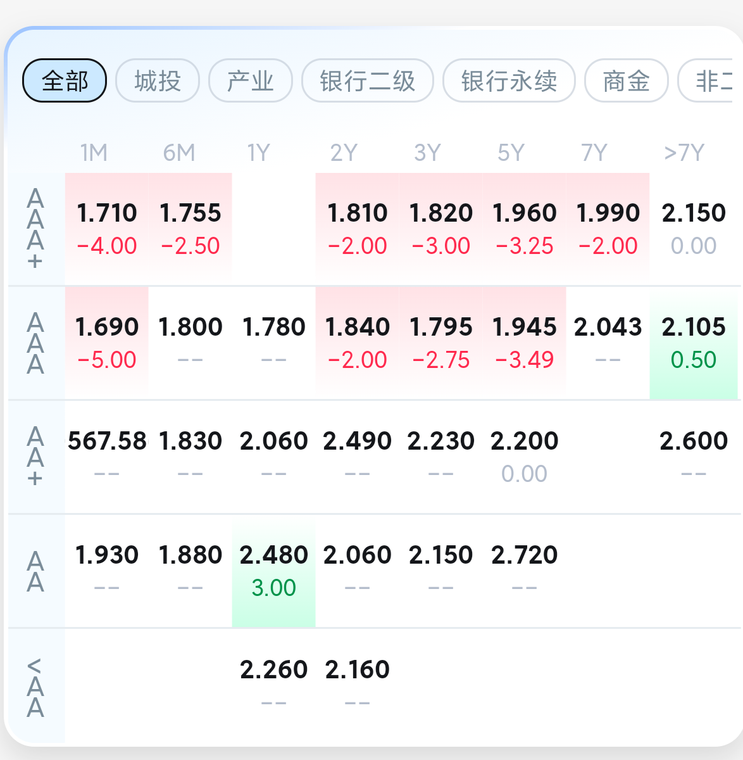The height and width of the screenshot is (760, 743).
Task: Click <AA 1Y cell showing 2.260
Action: click(274, 685)
